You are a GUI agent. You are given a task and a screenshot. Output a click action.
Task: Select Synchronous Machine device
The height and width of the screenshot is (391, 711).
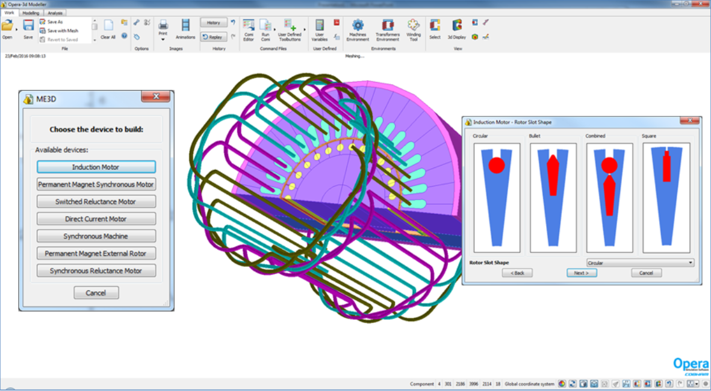tap(96, 236)
